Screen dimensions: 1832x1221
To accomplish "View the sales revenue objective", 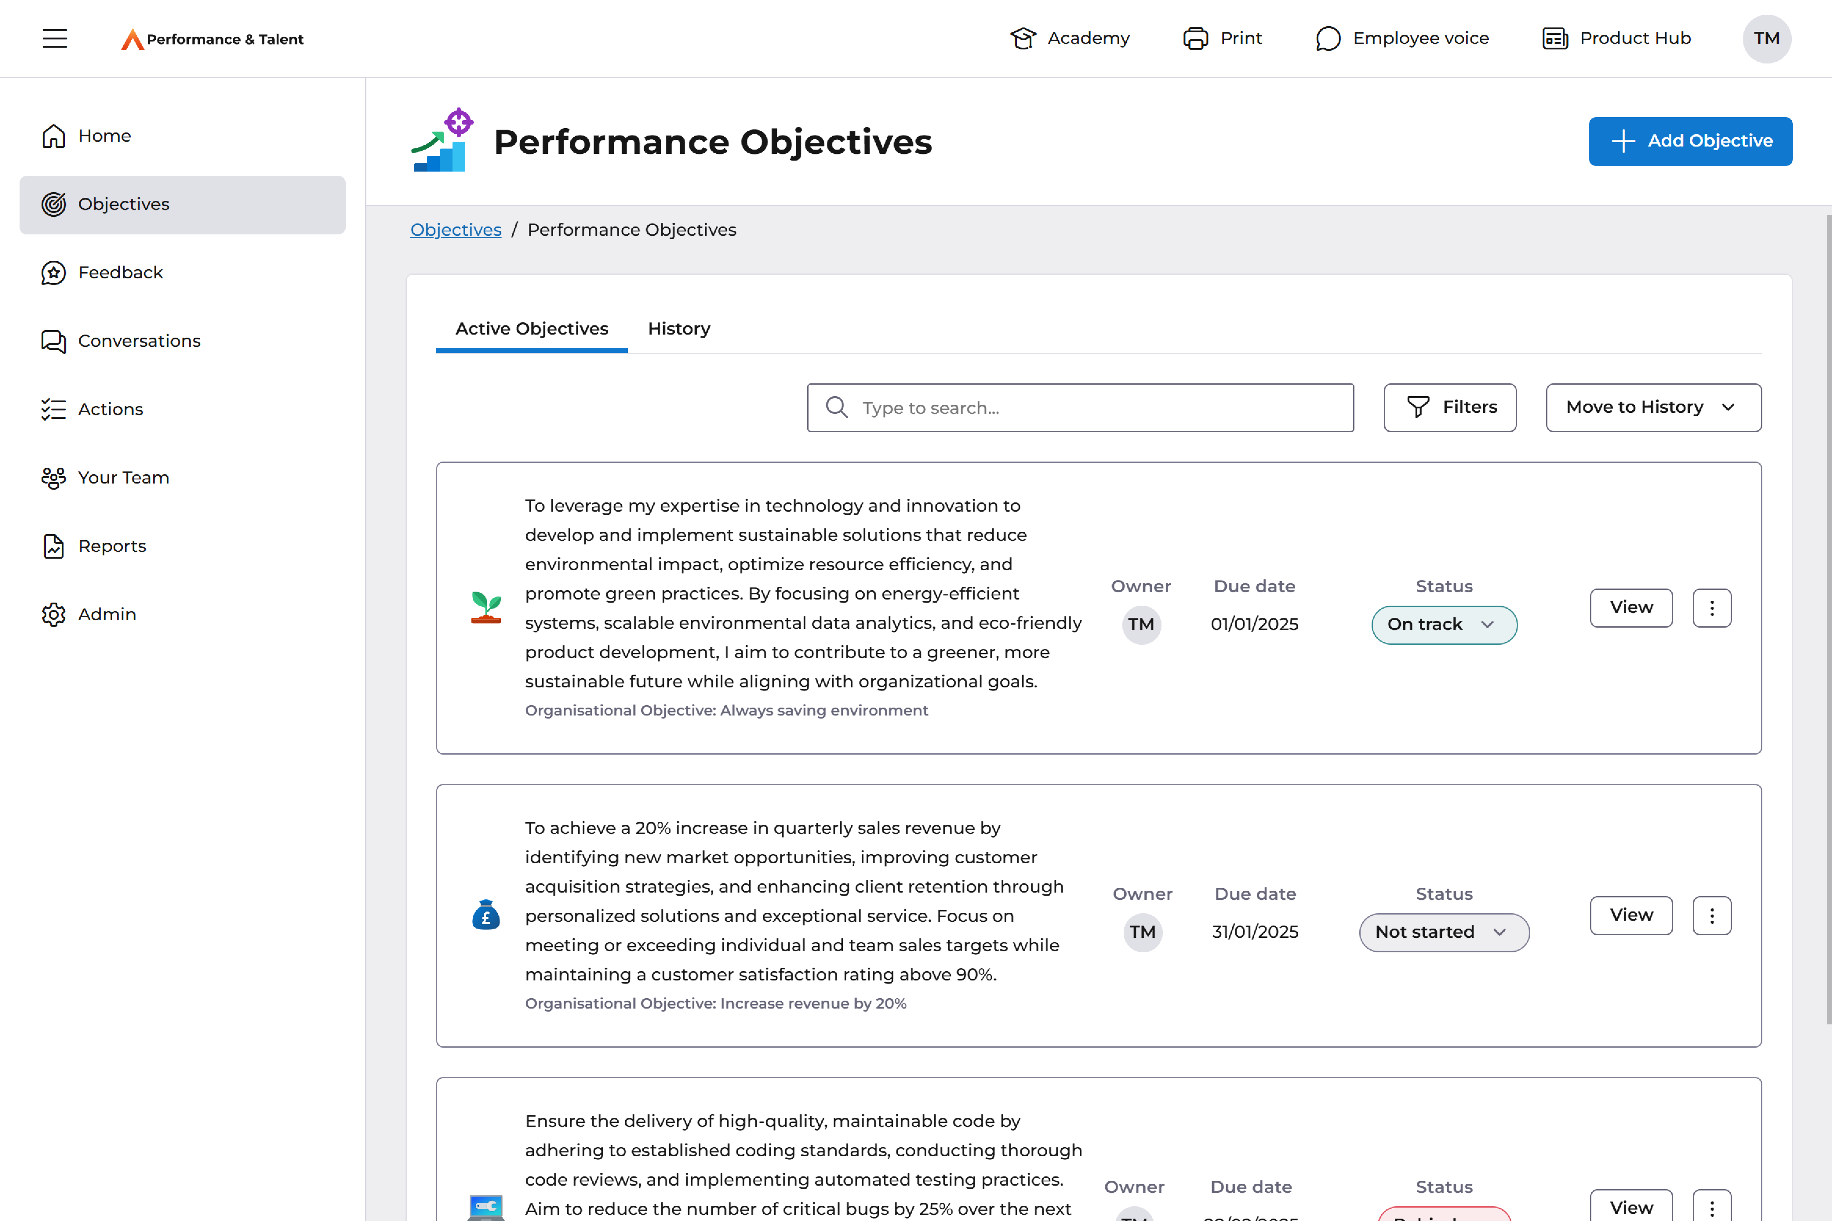I will coord(1631,915).
